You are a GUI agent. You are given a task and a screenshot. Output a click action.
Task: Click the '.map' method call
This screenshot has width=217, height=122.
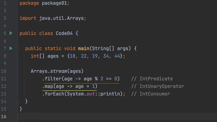pyautogui.click(x=47, y=86)
